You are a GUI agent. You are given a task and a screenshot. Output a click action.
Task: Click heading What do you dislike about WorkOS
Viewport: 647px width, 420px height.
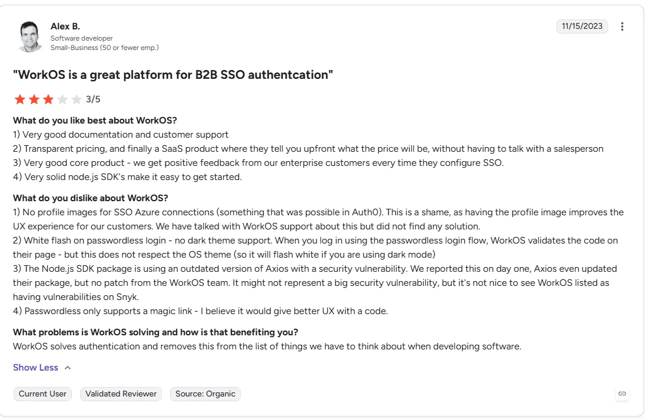click(x=90, y=198)
